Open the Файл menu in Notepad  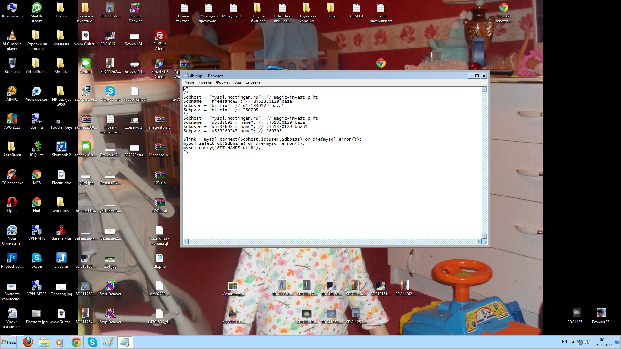pos(189,82)
